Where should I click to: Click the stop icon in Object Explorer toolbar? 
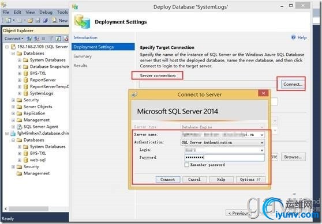43,39
